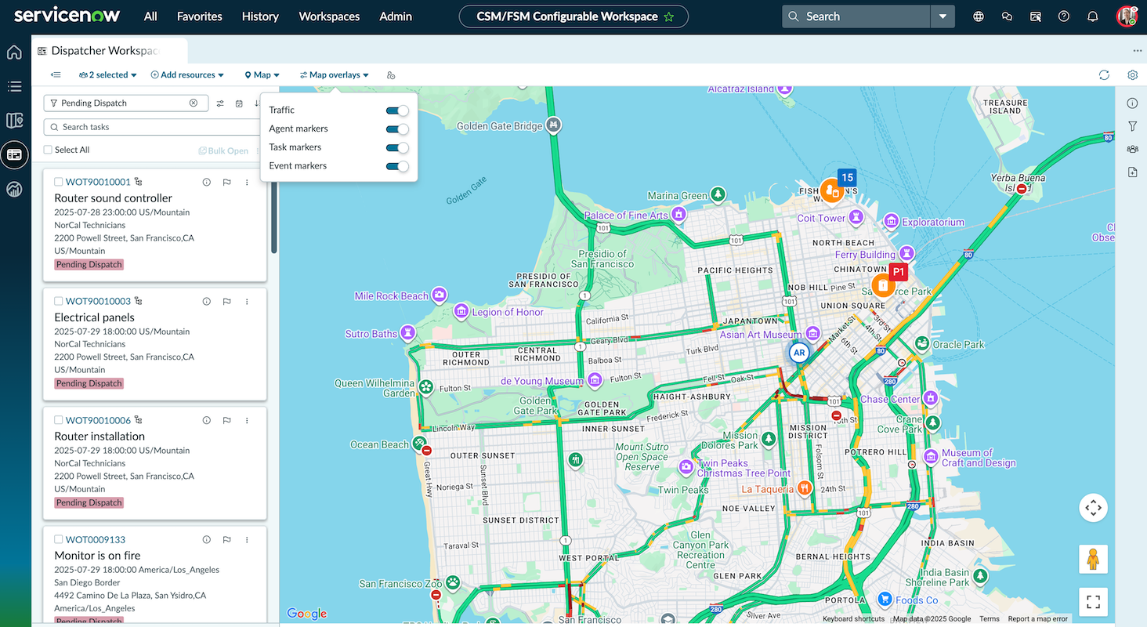The image size is (1147, 627).
Task: Open the info panel on right sidebar
Action: tap(1132, 103)
